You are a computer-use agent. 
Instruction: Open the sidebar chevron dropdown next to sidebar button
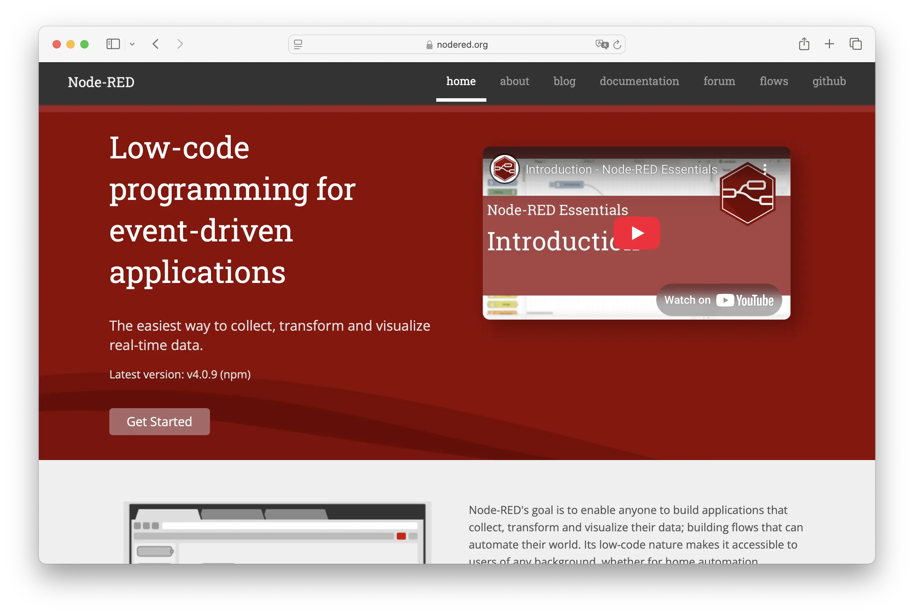[132, 44]
